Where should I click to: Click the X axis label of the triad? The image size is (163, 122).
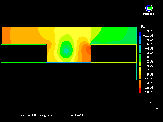point(157,109)
